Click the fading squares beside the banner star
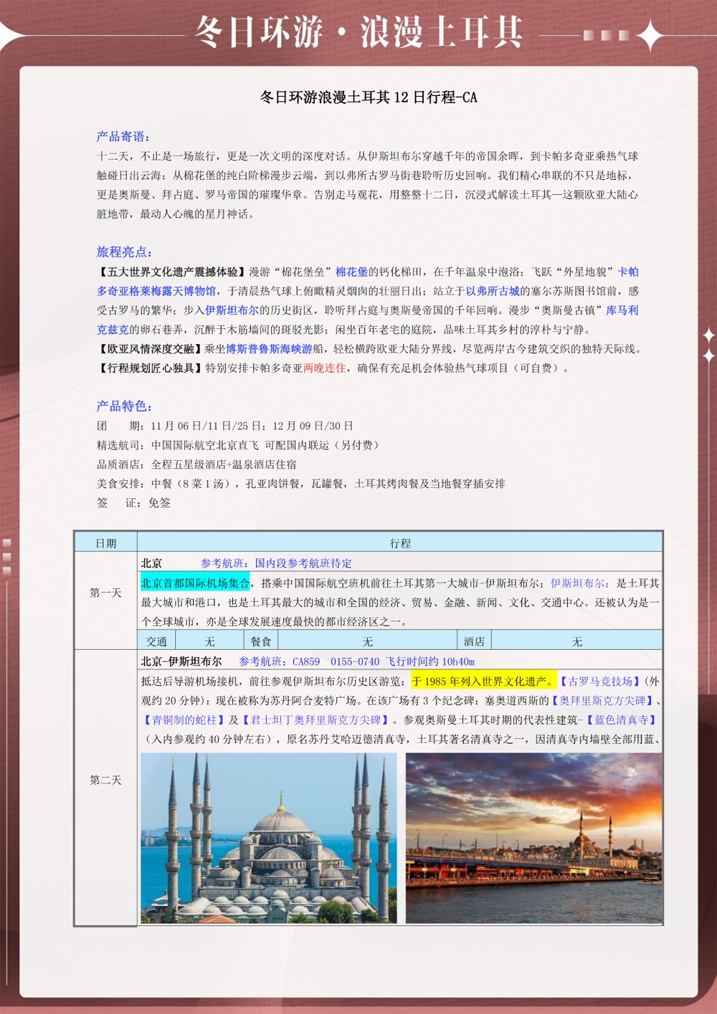Image resolution: width=717 pixels, height=1014 pixels. coord(607,34)
